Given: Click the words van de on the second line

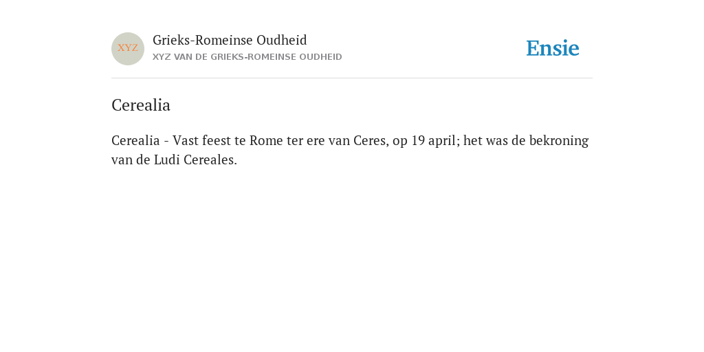Looking at the screenshot, I should click(x=131, y=159).
